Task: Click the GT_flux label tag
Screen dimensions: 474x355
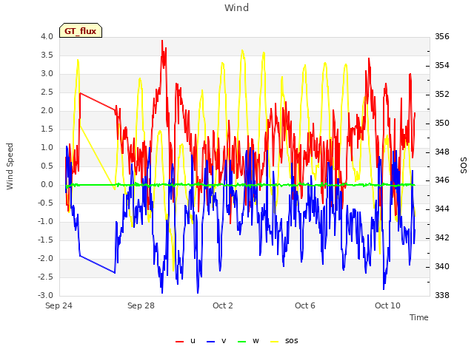Action: 81,30
